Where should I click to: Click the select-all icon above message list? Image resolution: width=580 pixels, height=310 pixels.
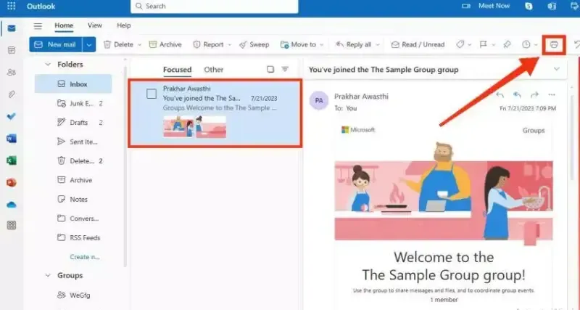270,69
